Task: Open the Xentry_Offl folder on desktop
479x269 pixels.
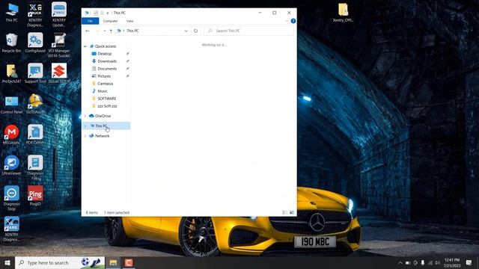Action: coord(343,13)
